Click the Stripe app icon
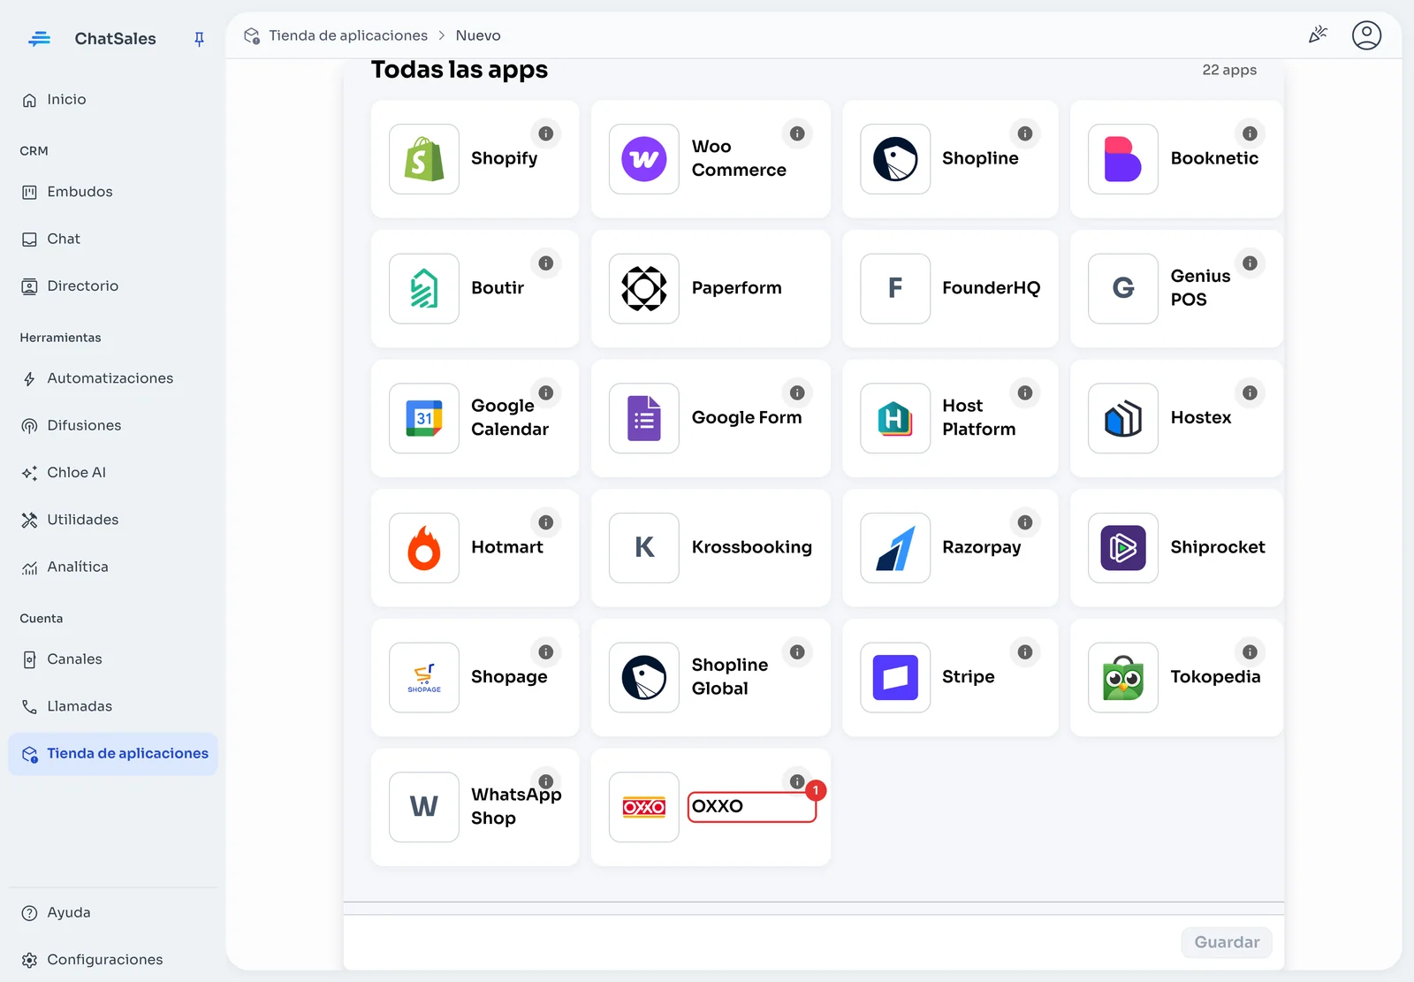This screenshot has width=1414, height=982. [x=895, y=678]
